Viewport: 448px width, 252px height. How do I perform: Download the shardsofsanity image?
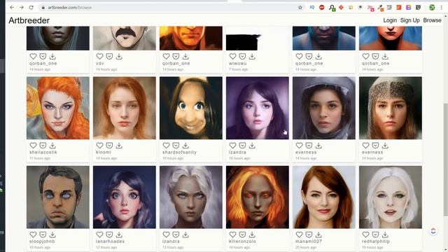coord(185,146)
